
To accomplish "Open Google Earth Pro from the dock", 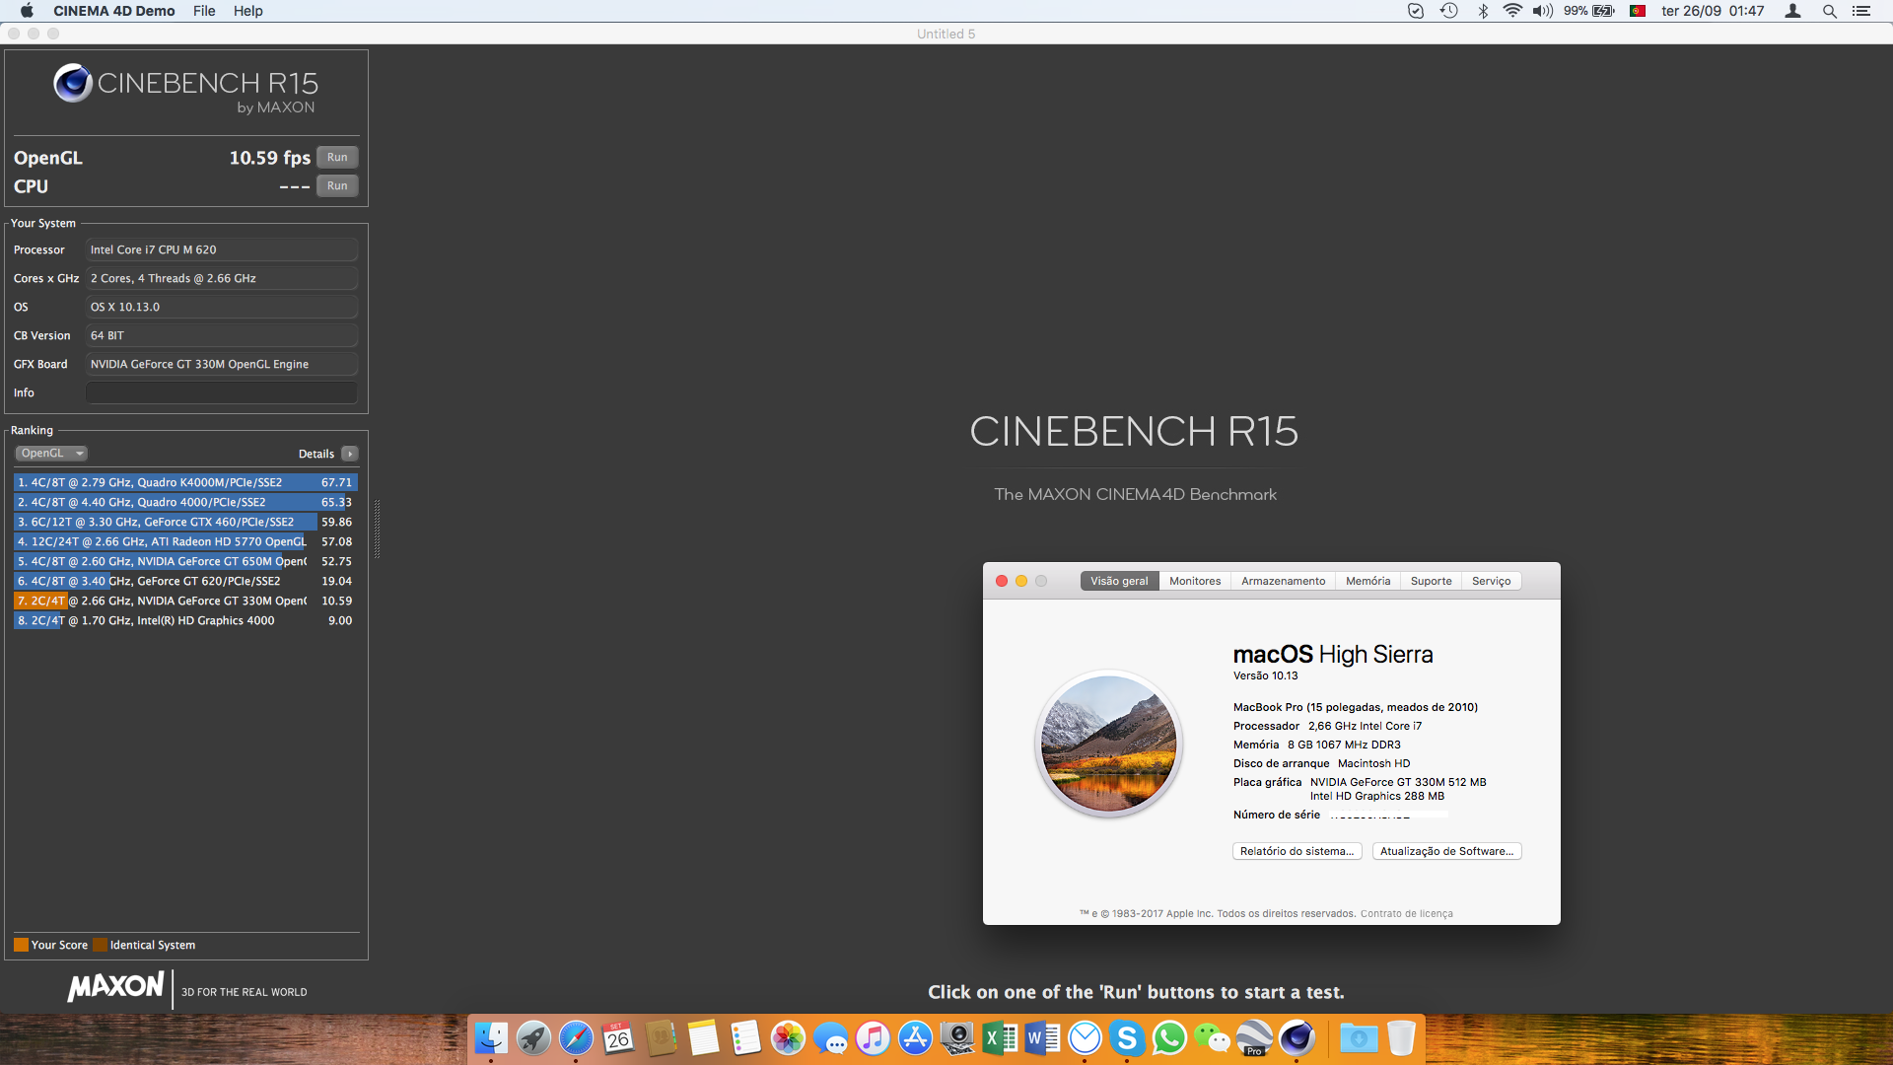I will click(1254, 1037).
